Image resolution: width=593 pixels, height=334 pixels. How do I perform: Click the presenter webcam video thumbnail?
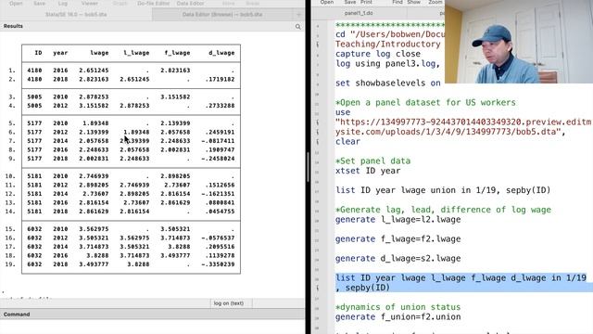(519, 42)
